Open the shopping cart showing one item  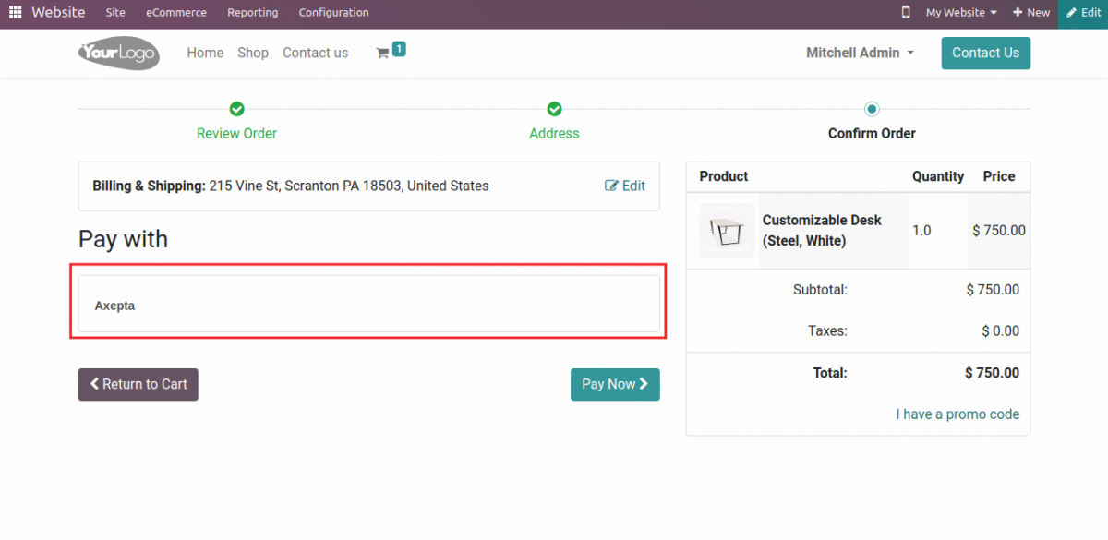tap(389, 51)
